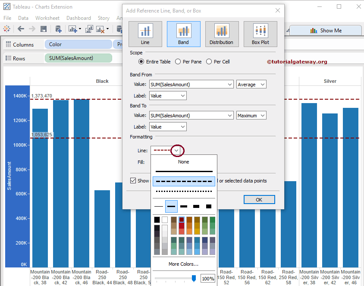Click the Save icon in toolbar
Screen dimensions: 364x286
point(44,29)
